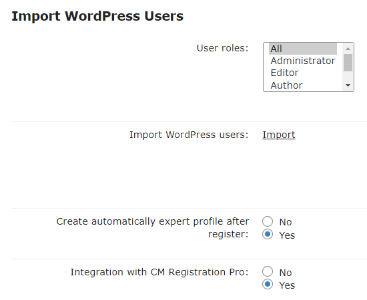Open the Import link for WordPress users
367x300 pixels.
[279, 135]
